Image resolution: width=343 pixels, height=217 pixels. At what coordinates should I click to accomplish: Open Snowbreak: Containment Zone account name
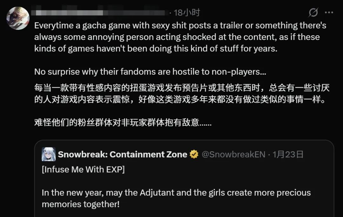coord(123,154)
